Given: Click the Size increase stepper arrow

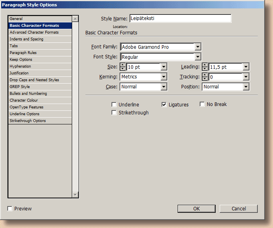Looking at the screenshot, I should point(123,65).
